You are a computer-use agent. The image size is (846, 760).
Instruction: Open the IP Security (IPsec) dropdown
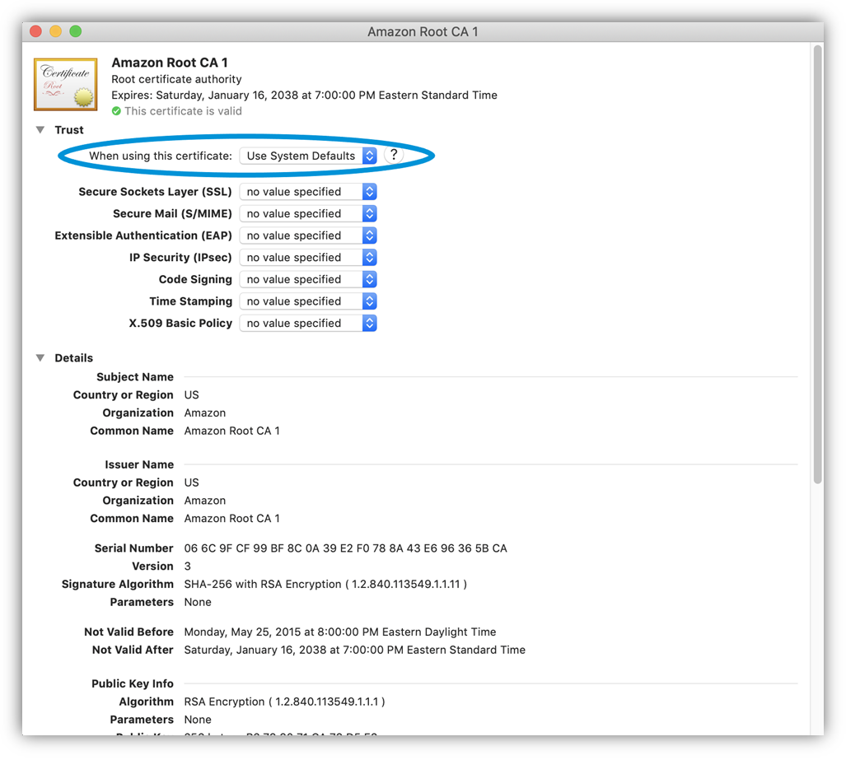[308, 258]
